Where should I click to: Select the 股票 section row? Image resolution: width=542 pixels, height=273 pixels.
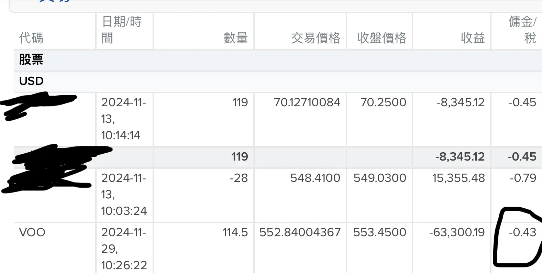(31, 59)
